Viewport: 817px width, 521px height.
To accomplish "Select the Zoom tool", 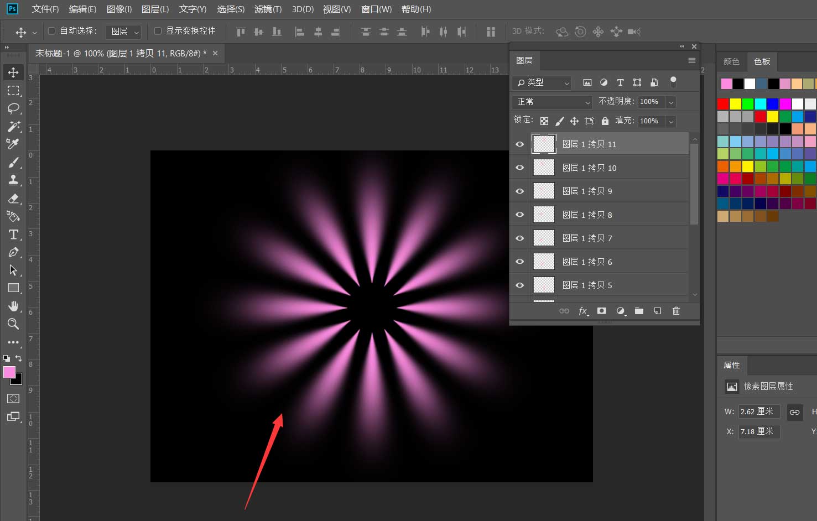I will tap(13, 324).
